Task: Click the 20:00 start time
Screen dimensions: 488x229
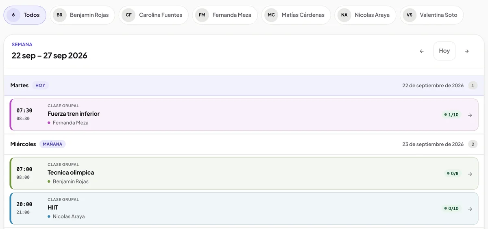Action: tap(24, 204)
